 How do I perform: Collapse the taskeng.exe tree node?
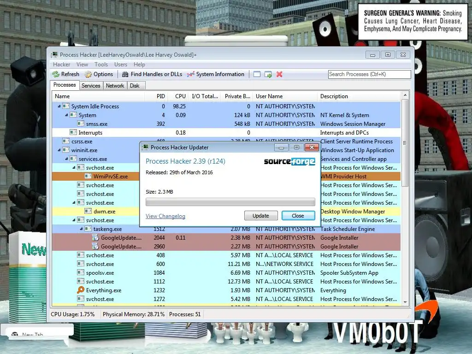coord(81,229)
